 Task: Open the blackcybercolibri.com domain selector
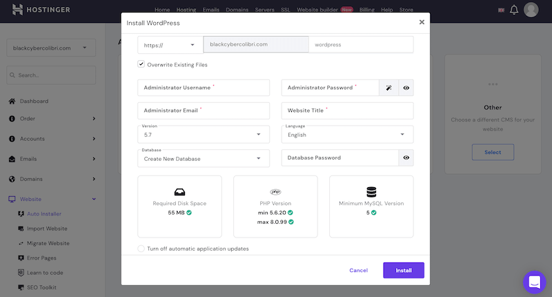tap(51, 48)
